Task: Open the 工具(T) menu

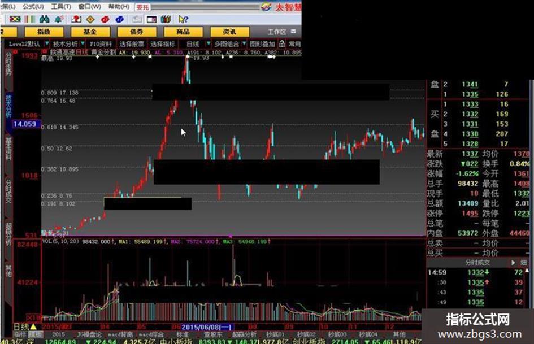Action: 61,6
